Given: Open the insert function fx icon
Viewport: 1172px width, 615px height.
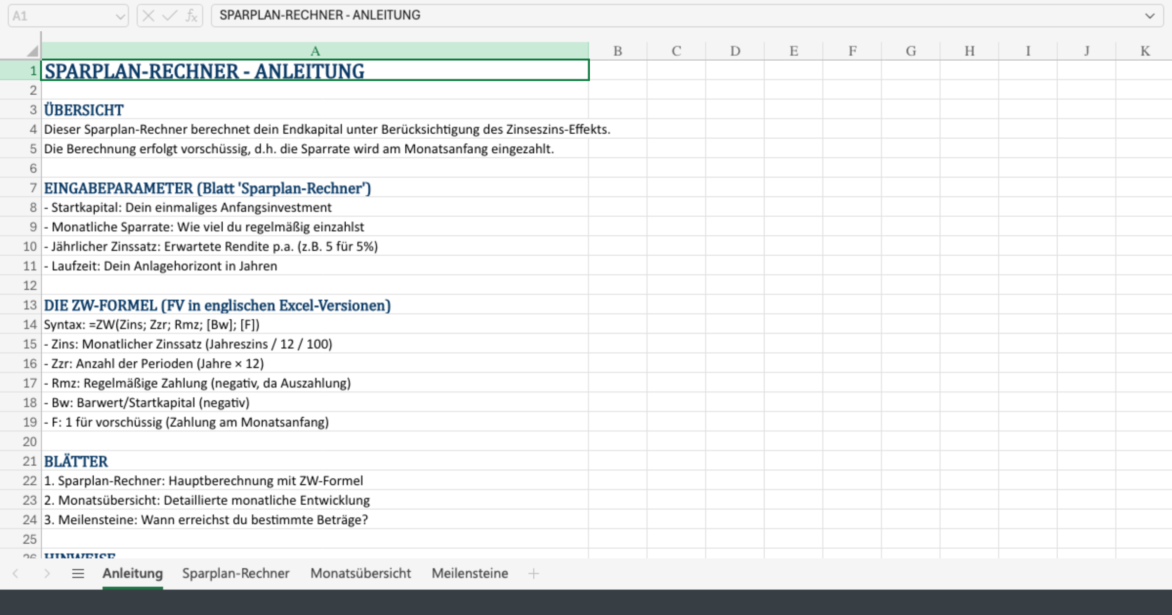Looking at the screenshot, I should pyautogui.click(x=191, y=16).
